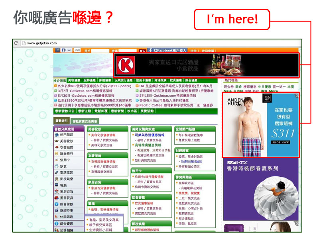Click SHOP NOW on Anden Hud ad
Image resolution: width=319 pixels, height=239 pixels.
(x=280, y=142)
